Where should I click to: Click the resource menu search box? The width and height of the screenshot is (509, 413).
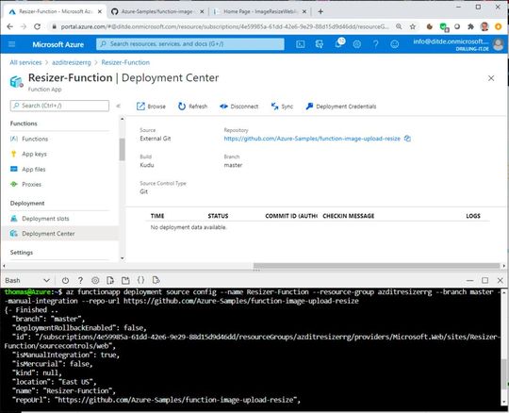pyautogui.click(x=59, y=106)
